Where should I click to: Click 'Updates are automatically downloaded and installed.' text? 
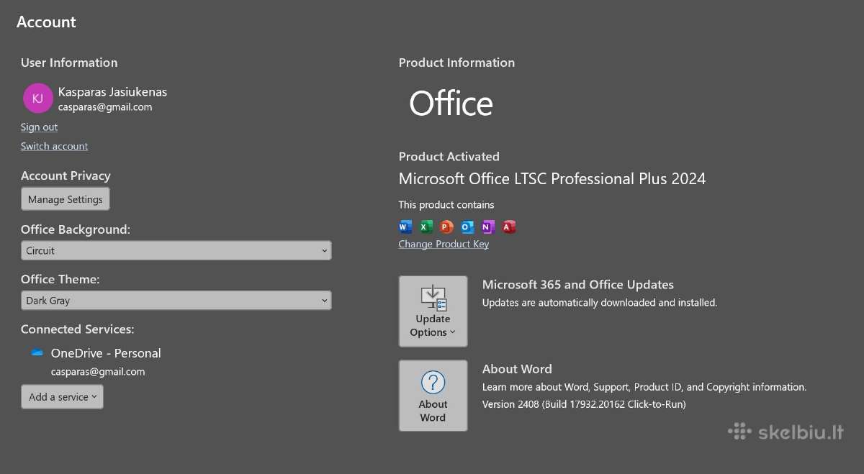point(600,303)
